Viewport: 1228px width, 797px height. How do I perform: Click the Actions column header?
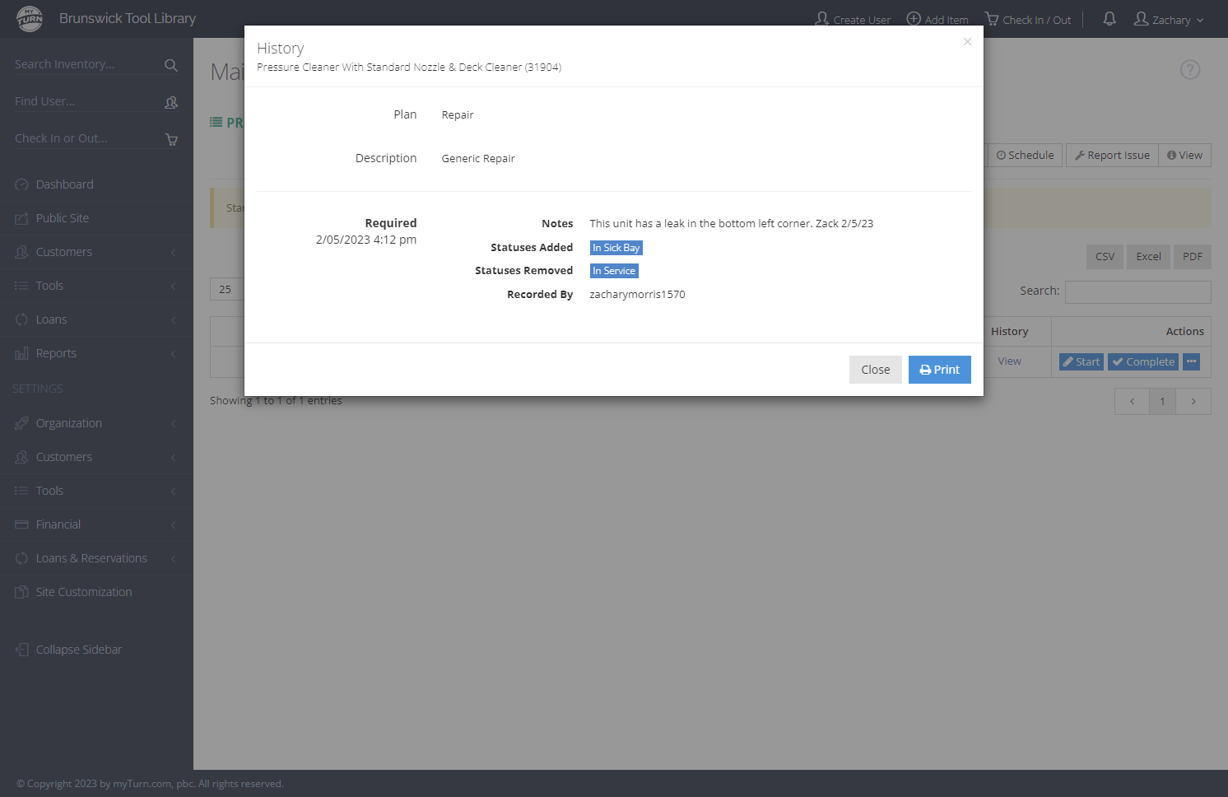[x=1184, y=332]
